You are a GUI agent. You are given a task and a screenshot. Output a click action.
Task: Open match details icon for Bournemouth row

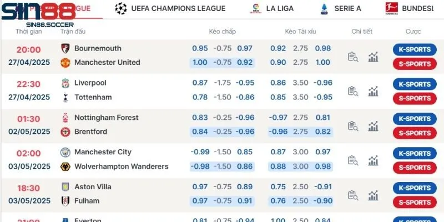[353, 56]
